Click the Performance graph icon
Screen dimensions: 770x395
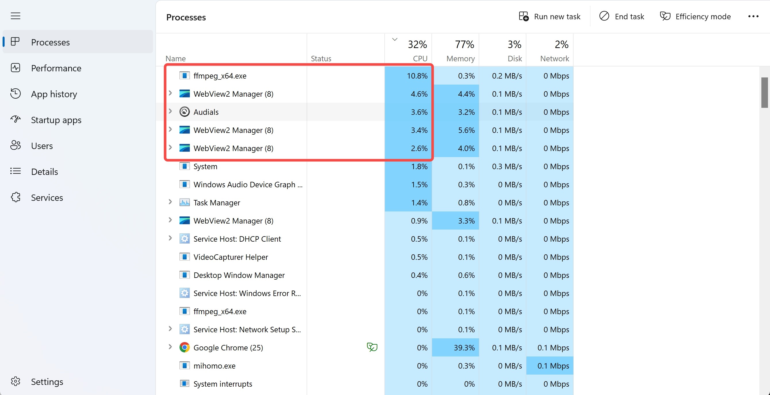15,68
